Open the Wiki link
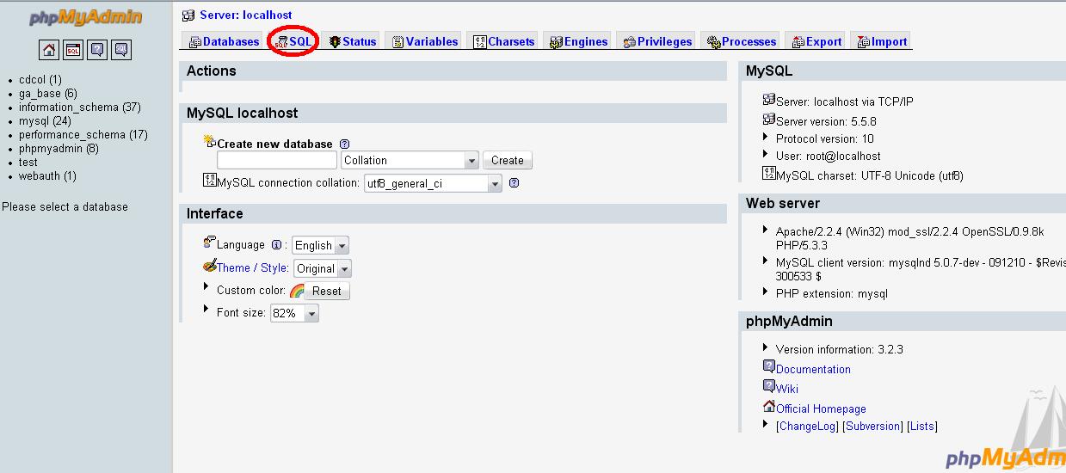The image size is (1066, 473). (787, 389)
